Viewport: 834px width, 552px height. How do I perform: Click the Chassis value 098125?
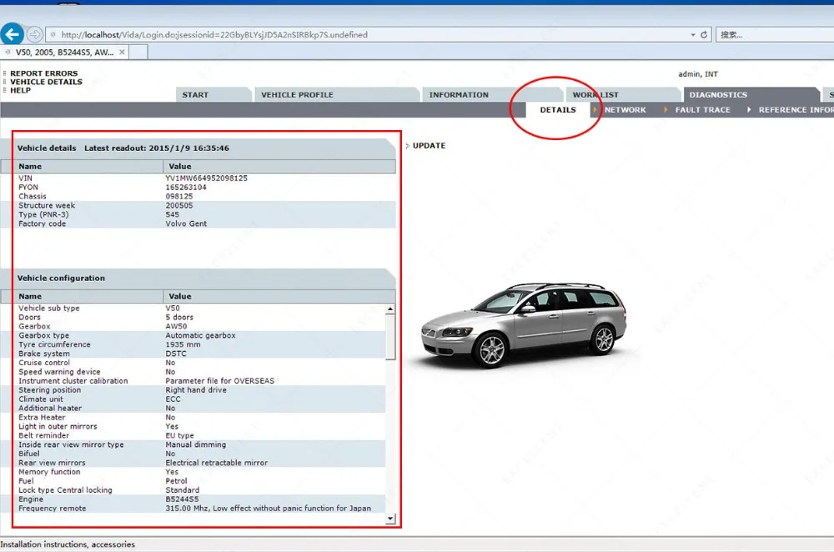coord(179,196)
